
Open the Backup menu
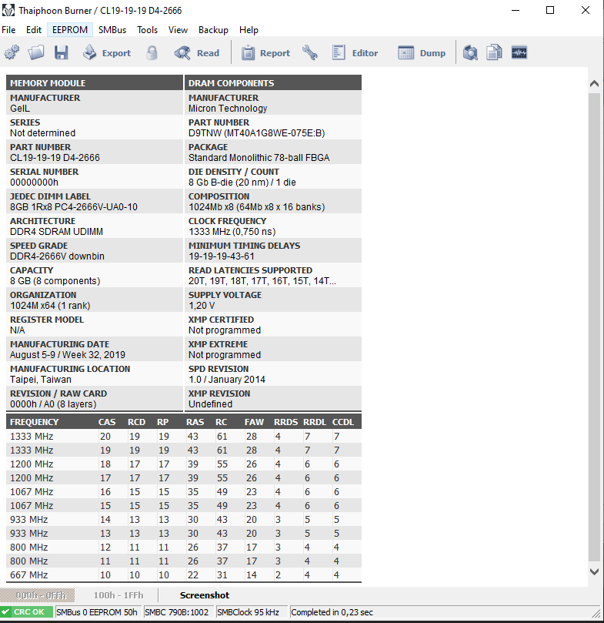coord(213,30)
